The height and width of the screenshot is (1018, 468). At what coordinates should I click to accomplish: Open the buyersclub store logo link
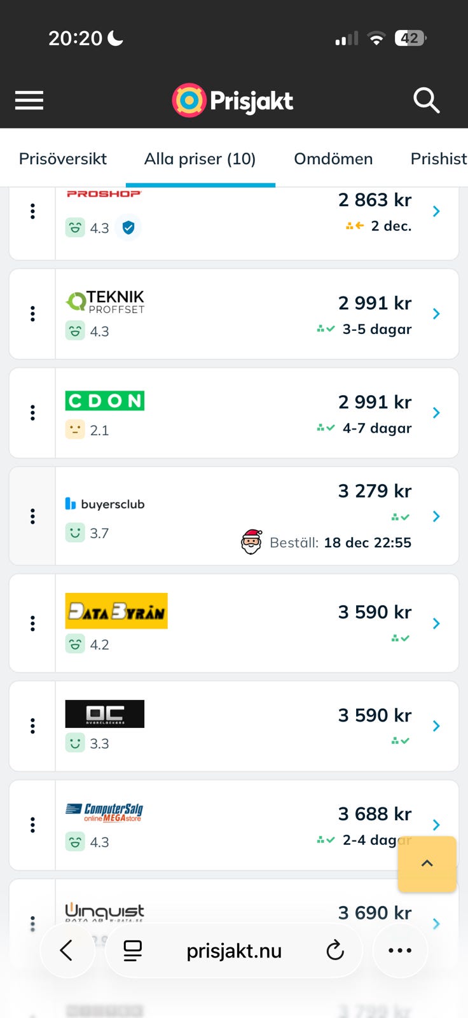point(106,504)
